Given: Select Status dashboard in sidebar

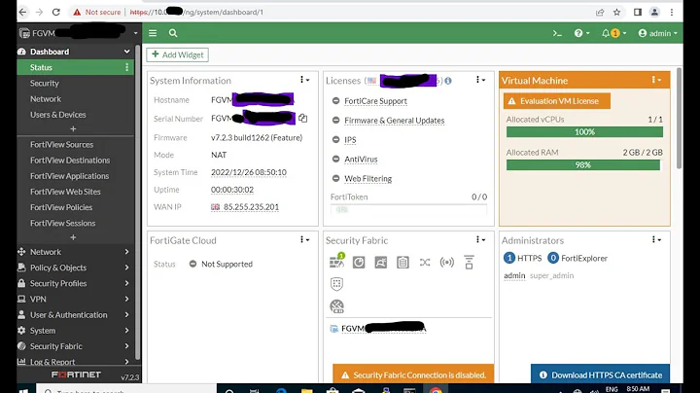Looking at the screenshot, I should click(x=75, y=67).
